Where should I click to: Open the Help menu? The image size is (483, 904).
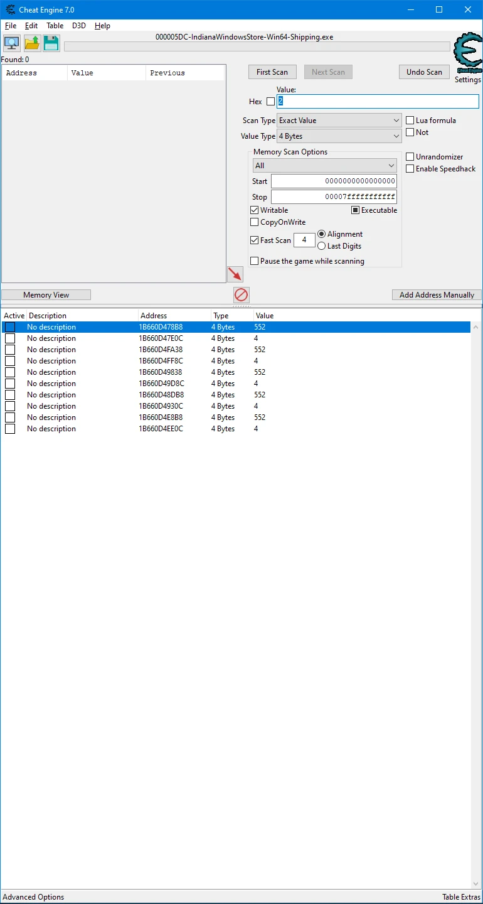click(102, 26)
